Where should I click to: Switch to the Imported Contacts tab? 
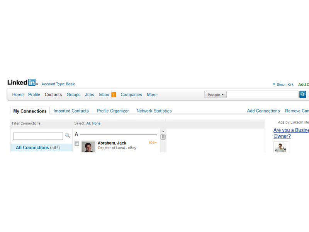71,111
